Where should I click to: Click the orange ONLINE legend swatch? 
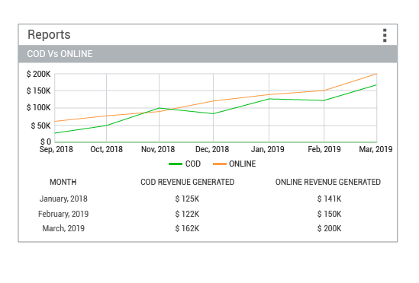(x=220, y=164)
